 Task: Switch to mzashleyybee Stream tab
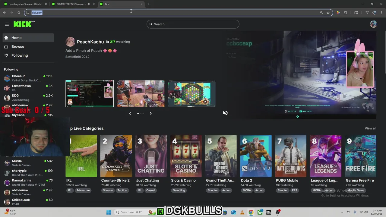25,4
